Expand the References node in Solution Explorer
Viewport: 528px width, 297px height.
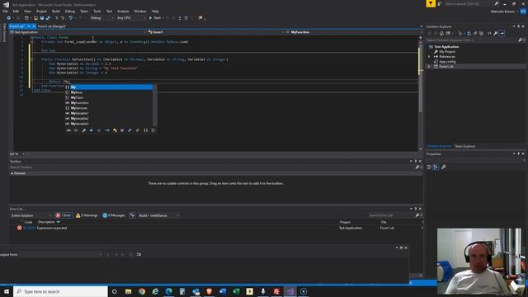click(x=429, y=57)
